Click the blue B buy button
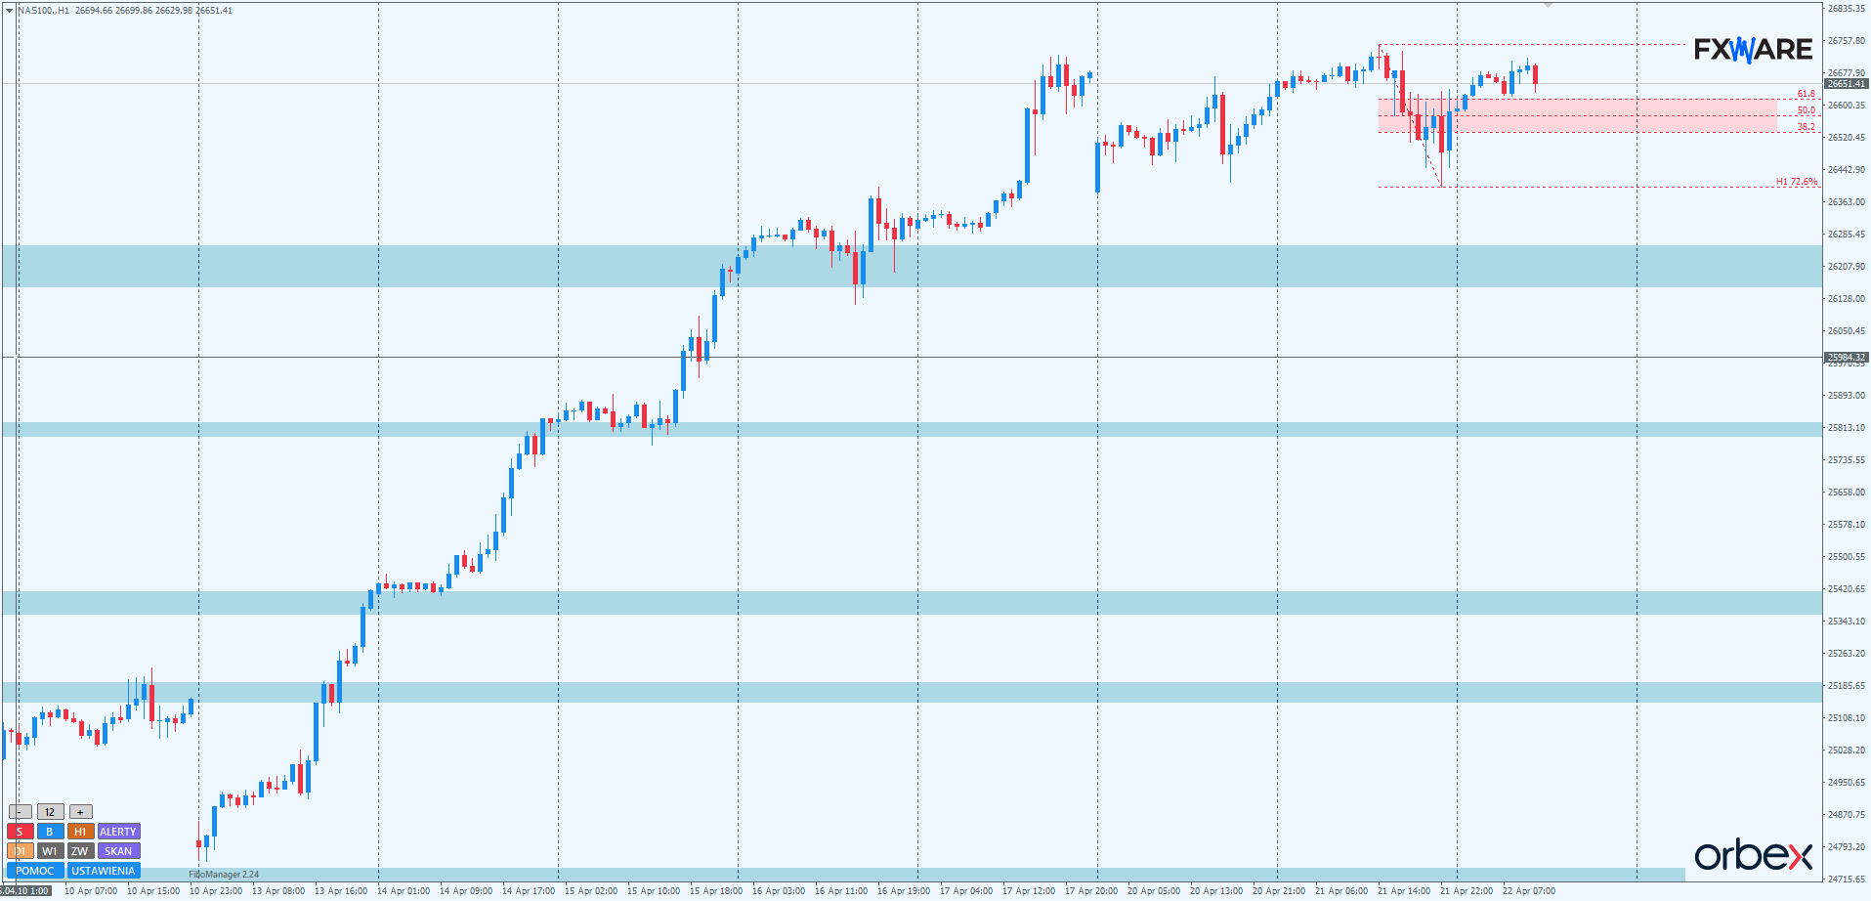The width and height of the screenshot is (1871, 901). coord(50,832)
